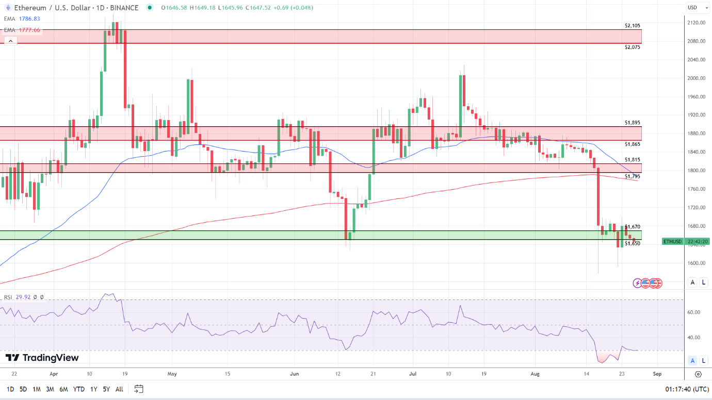The height and width of the screenshot is (400, 712).
Task: Click the 40.00 RSI axis tick
Action: 694,338
